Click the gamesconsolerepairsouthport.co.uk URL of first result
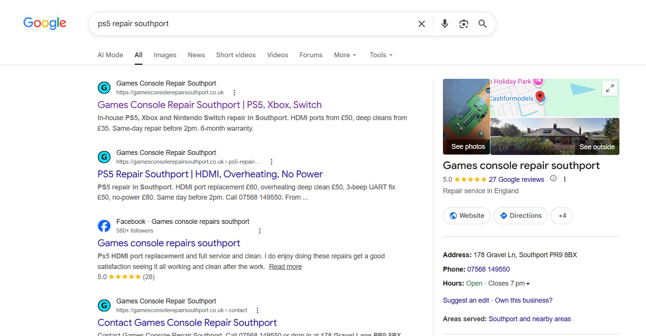646x336 pixels. click(170, 92)
